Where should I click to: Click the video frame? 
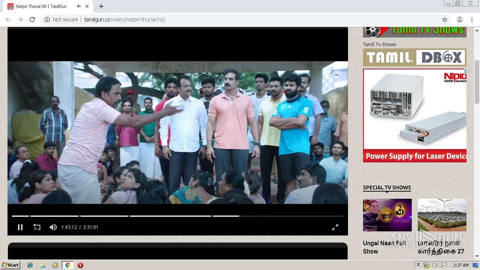coord(178,132)
